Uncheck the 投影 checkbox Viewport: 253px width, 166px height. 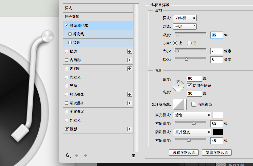point(67,129)
